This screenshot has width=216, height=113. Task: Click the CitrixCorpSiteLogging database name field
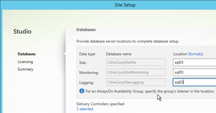tap(136, 82)
